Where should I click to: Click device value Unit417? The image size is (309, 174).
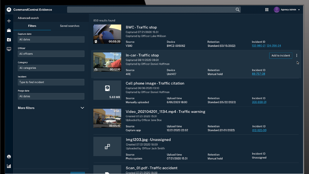click(x=171, y=74)
